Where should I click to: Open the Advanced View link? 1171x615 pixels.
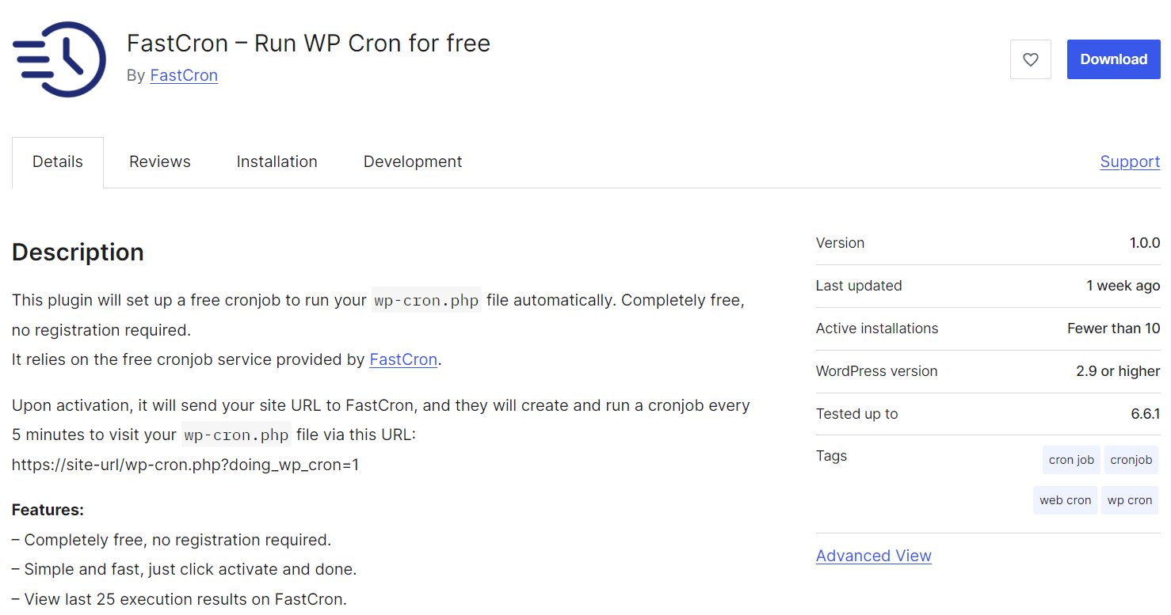(x=873, y=556)
